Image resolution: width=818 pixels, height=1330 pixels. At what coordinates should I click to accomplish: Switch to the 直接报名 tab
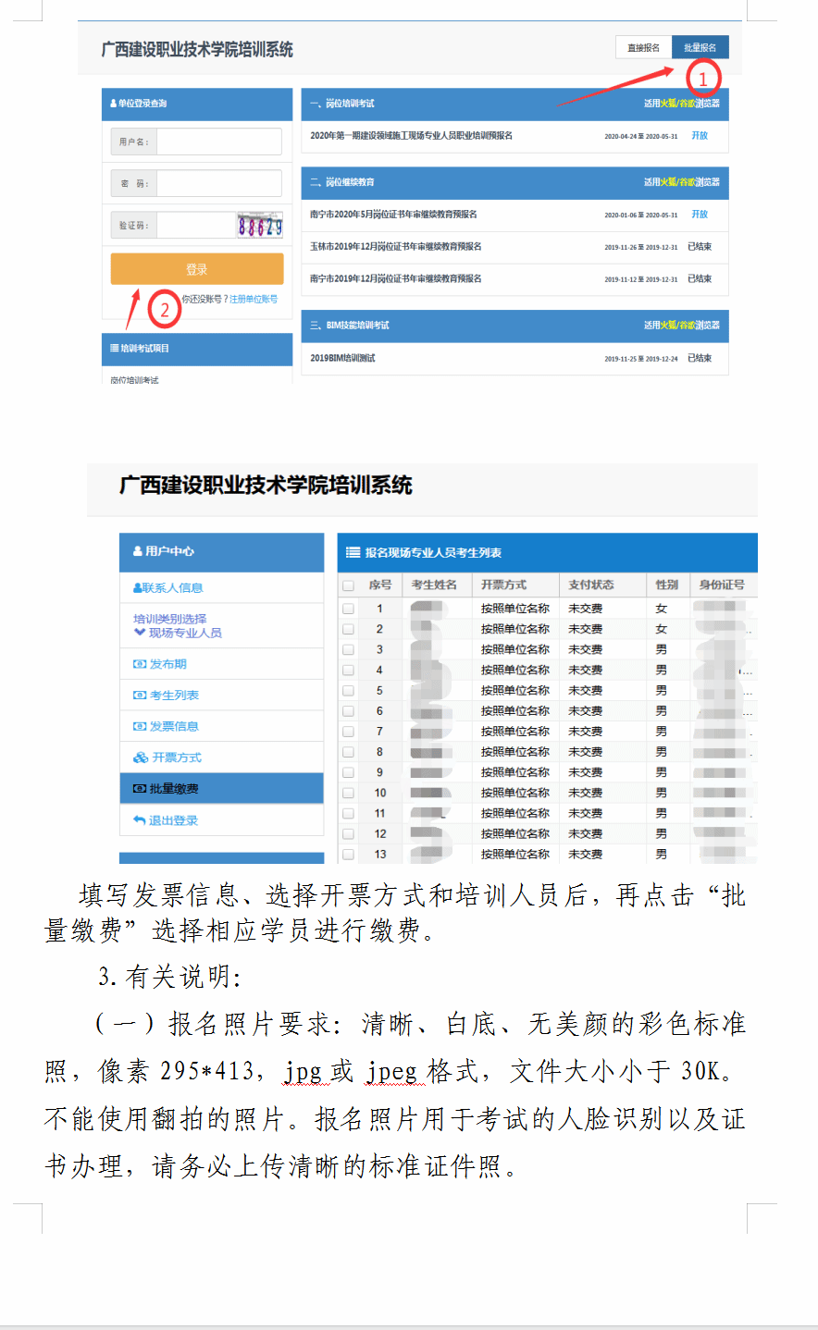(643, 48)
